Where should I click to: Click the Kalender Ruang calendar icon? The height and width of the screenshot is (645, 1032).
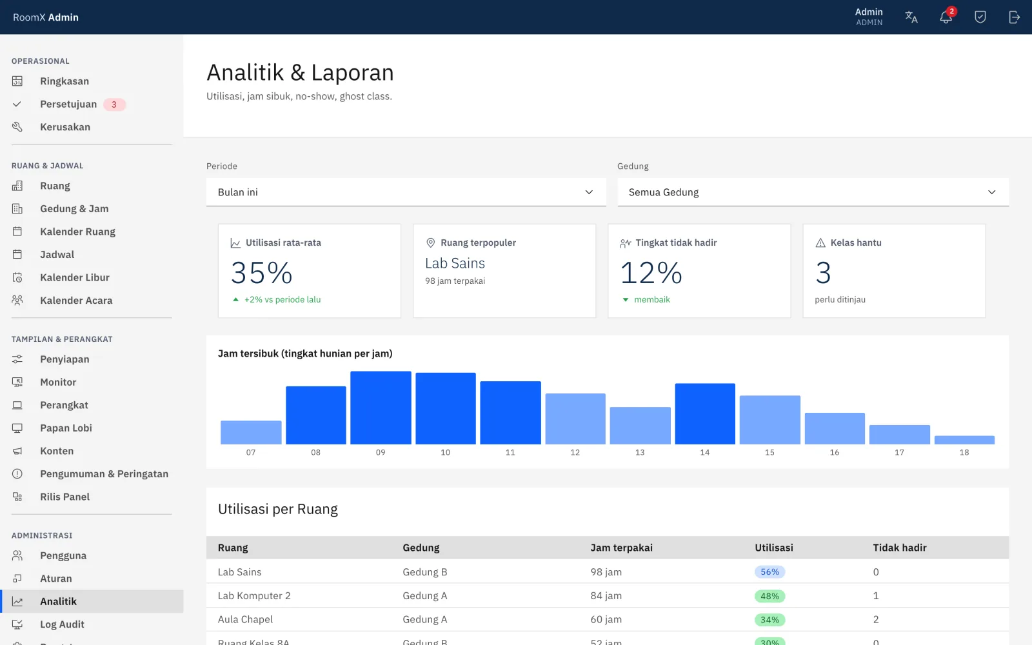tap(17, 232)
